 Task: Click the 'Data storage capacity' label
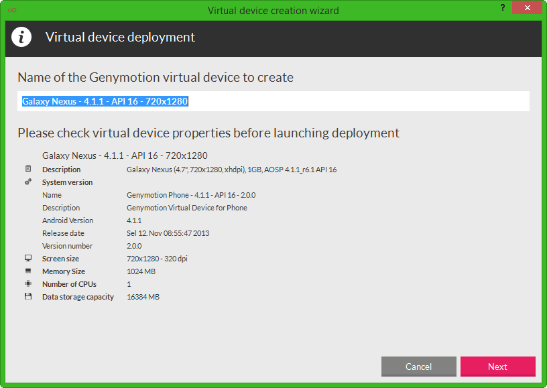pos(78,297)
